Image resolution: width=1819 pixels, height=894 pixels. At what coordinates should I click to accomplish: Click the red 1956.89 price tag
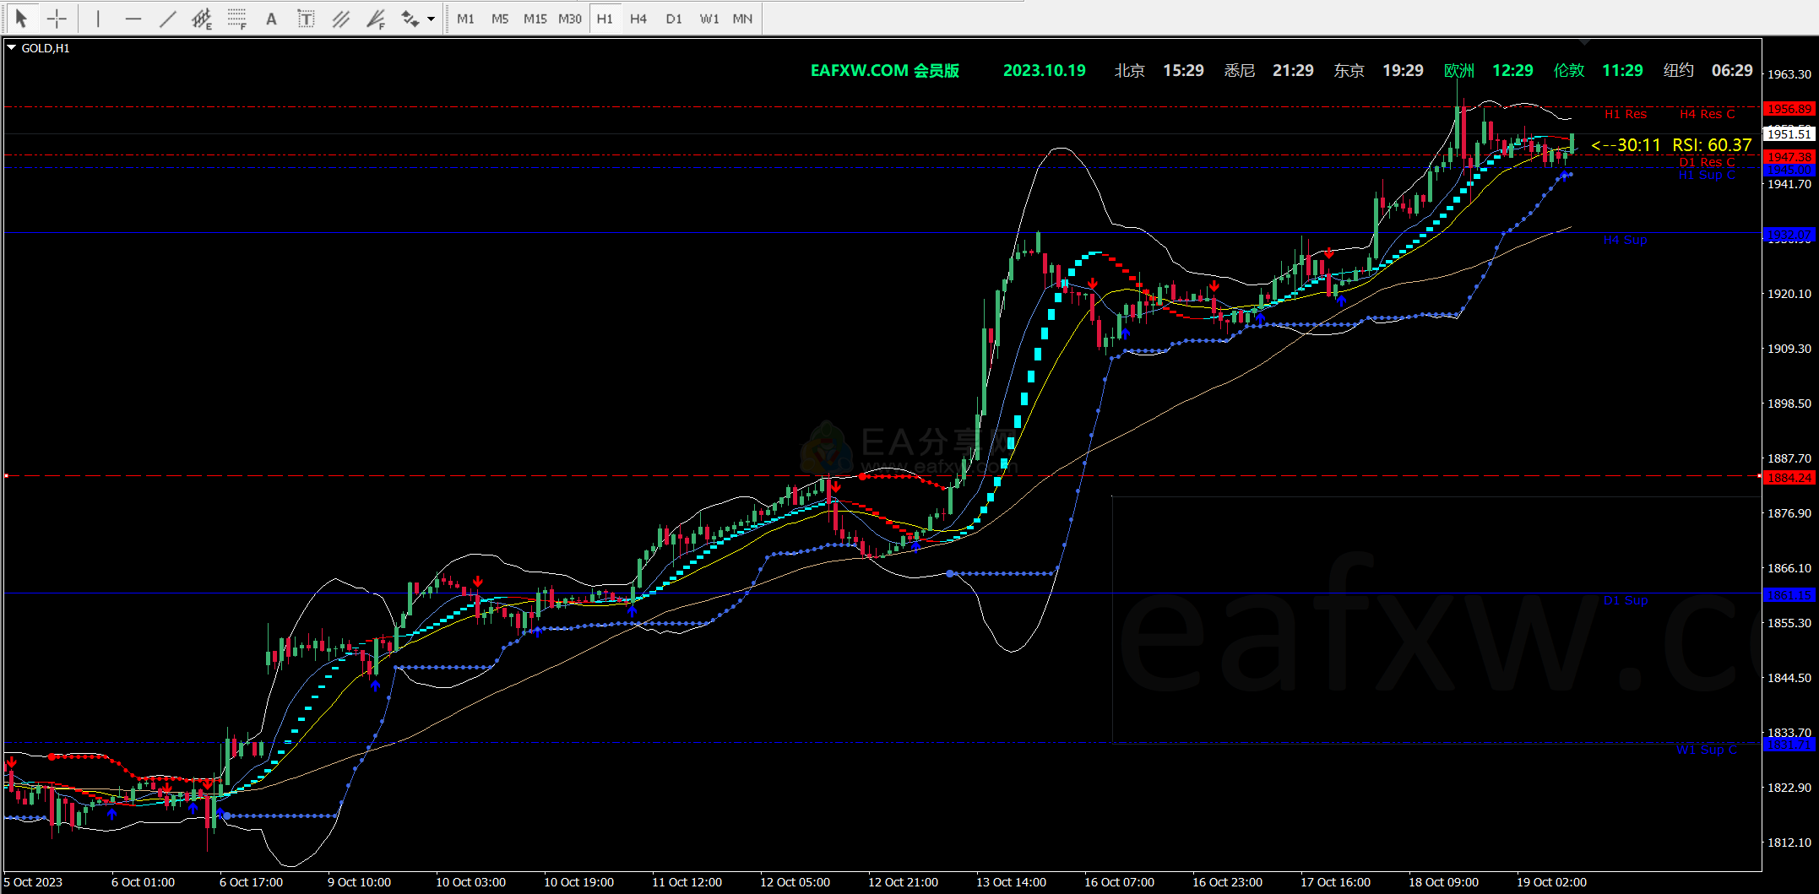1789,109
